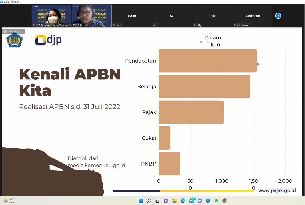
Task: Click the Pendapatan bar in the chart
Action: coord(208,61)
